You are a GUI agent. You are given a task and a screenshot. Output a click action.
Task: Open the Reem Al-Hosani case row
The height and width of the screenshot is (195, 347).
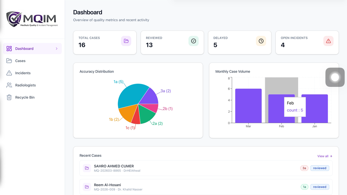click(x=206, y=187)
